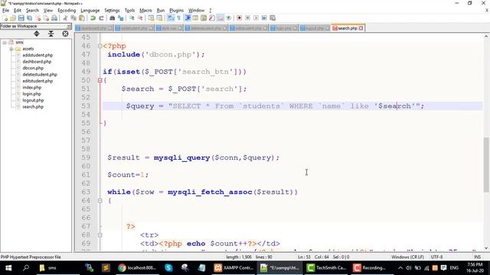Viewport: 490px width, 275px height.
Task: Fold all folders in workspace panel
Action: coord(51,34)
